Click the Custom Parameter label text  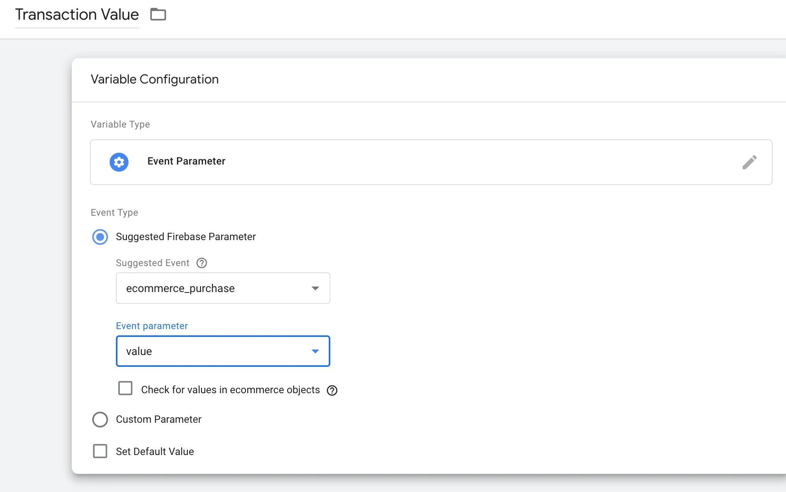(x=158, y=419)
